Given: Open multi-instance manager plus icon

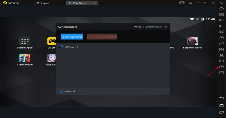Looking at the screenshot, I should pyautogui.click(x=221, y=44).
